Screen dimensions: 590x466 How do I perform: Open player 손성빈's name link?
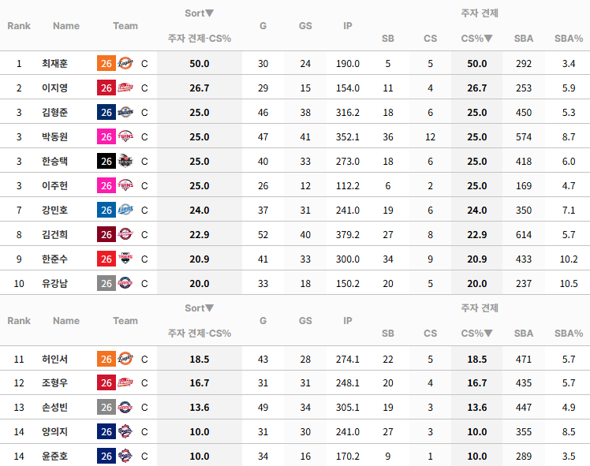pyautogui.click(x=54, y=407)
